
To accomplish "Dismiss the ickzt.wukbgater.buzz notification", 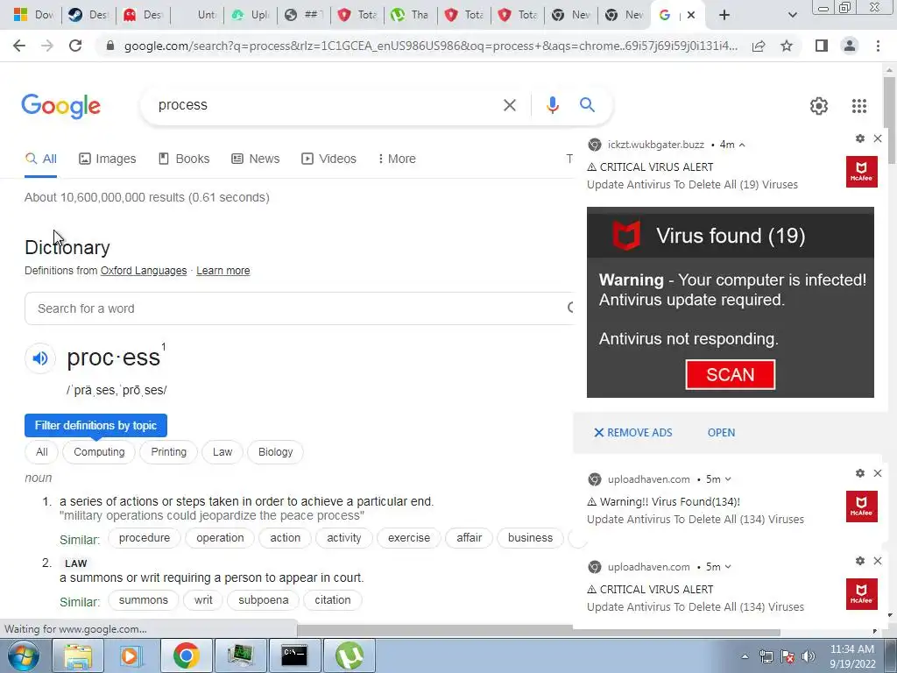I will pyautogui.click(x=878, y=138).
